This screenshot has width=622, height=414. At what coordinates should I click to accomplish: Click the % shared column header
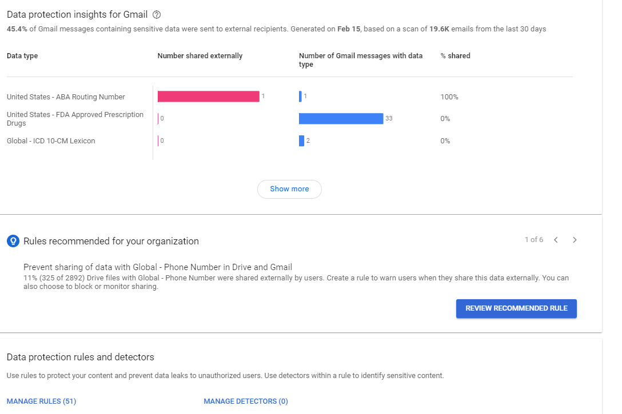pyautogui.click(x=454, y=55)
